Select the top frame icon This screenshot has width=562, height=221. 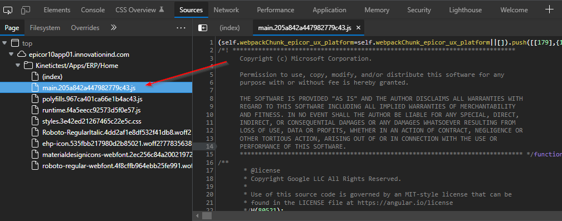pos(14,43)
